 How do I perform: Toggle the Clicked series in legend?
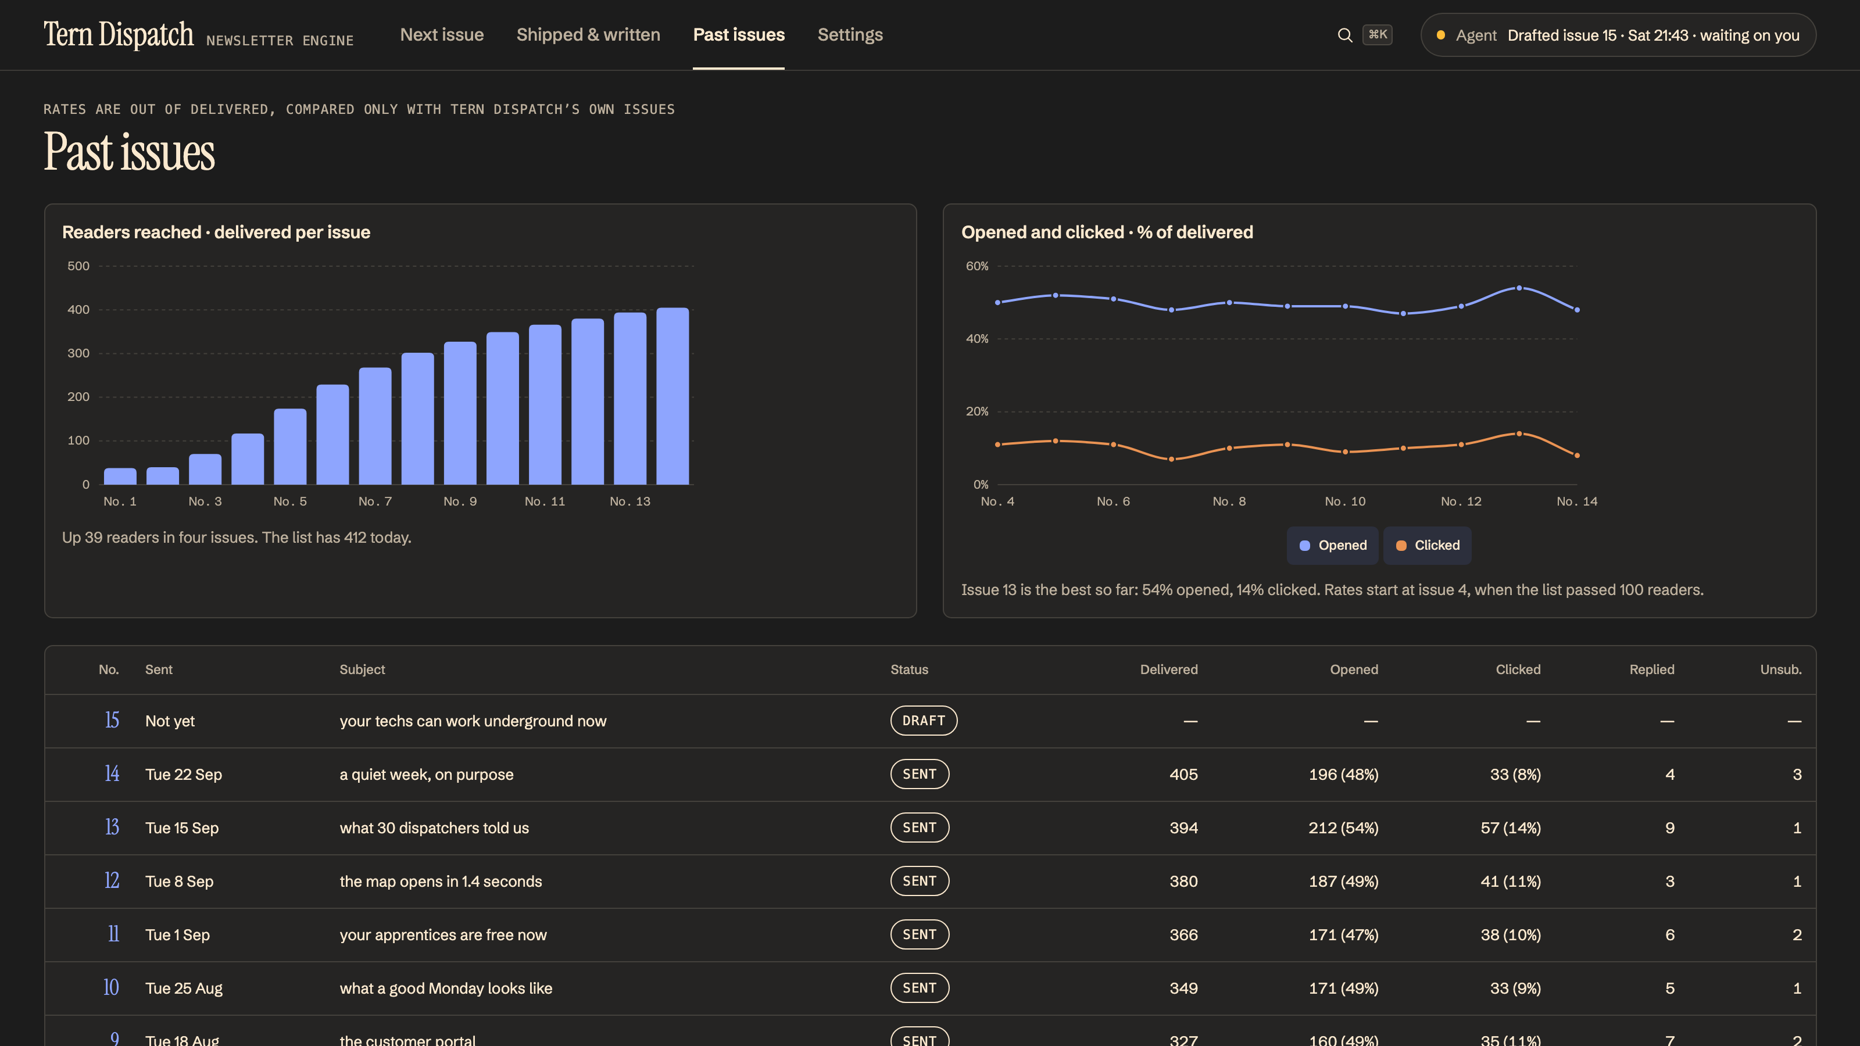(1428, 545)
